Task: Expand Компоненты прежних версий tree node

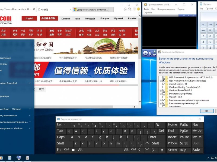Action: pos(161,104)
